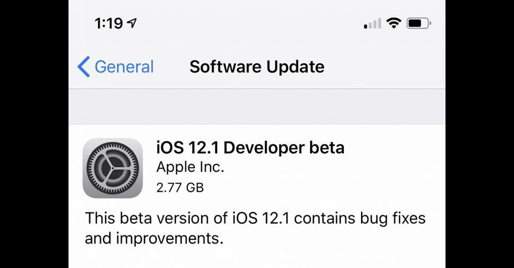Click the cellular signal bars icon
Viewport: 514px width, 268px height.
click(x=372, y=23)
